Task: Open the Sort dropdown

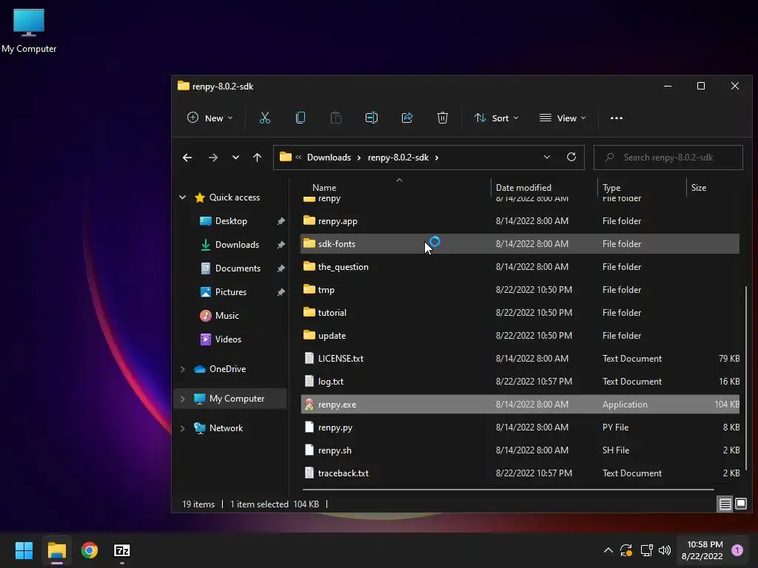Action: coord(497,118)
